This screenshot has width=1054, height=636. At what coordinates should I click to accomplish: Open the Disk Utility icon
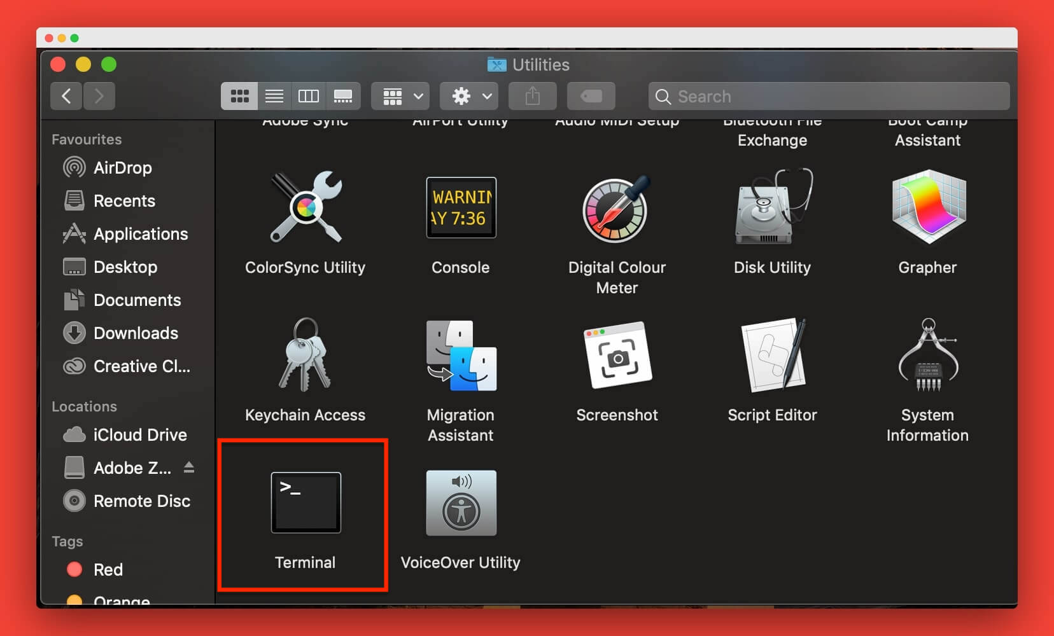(x=773, y=207)
